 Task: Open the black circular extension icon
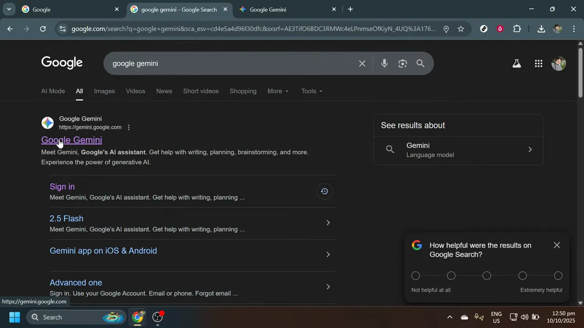484,29
